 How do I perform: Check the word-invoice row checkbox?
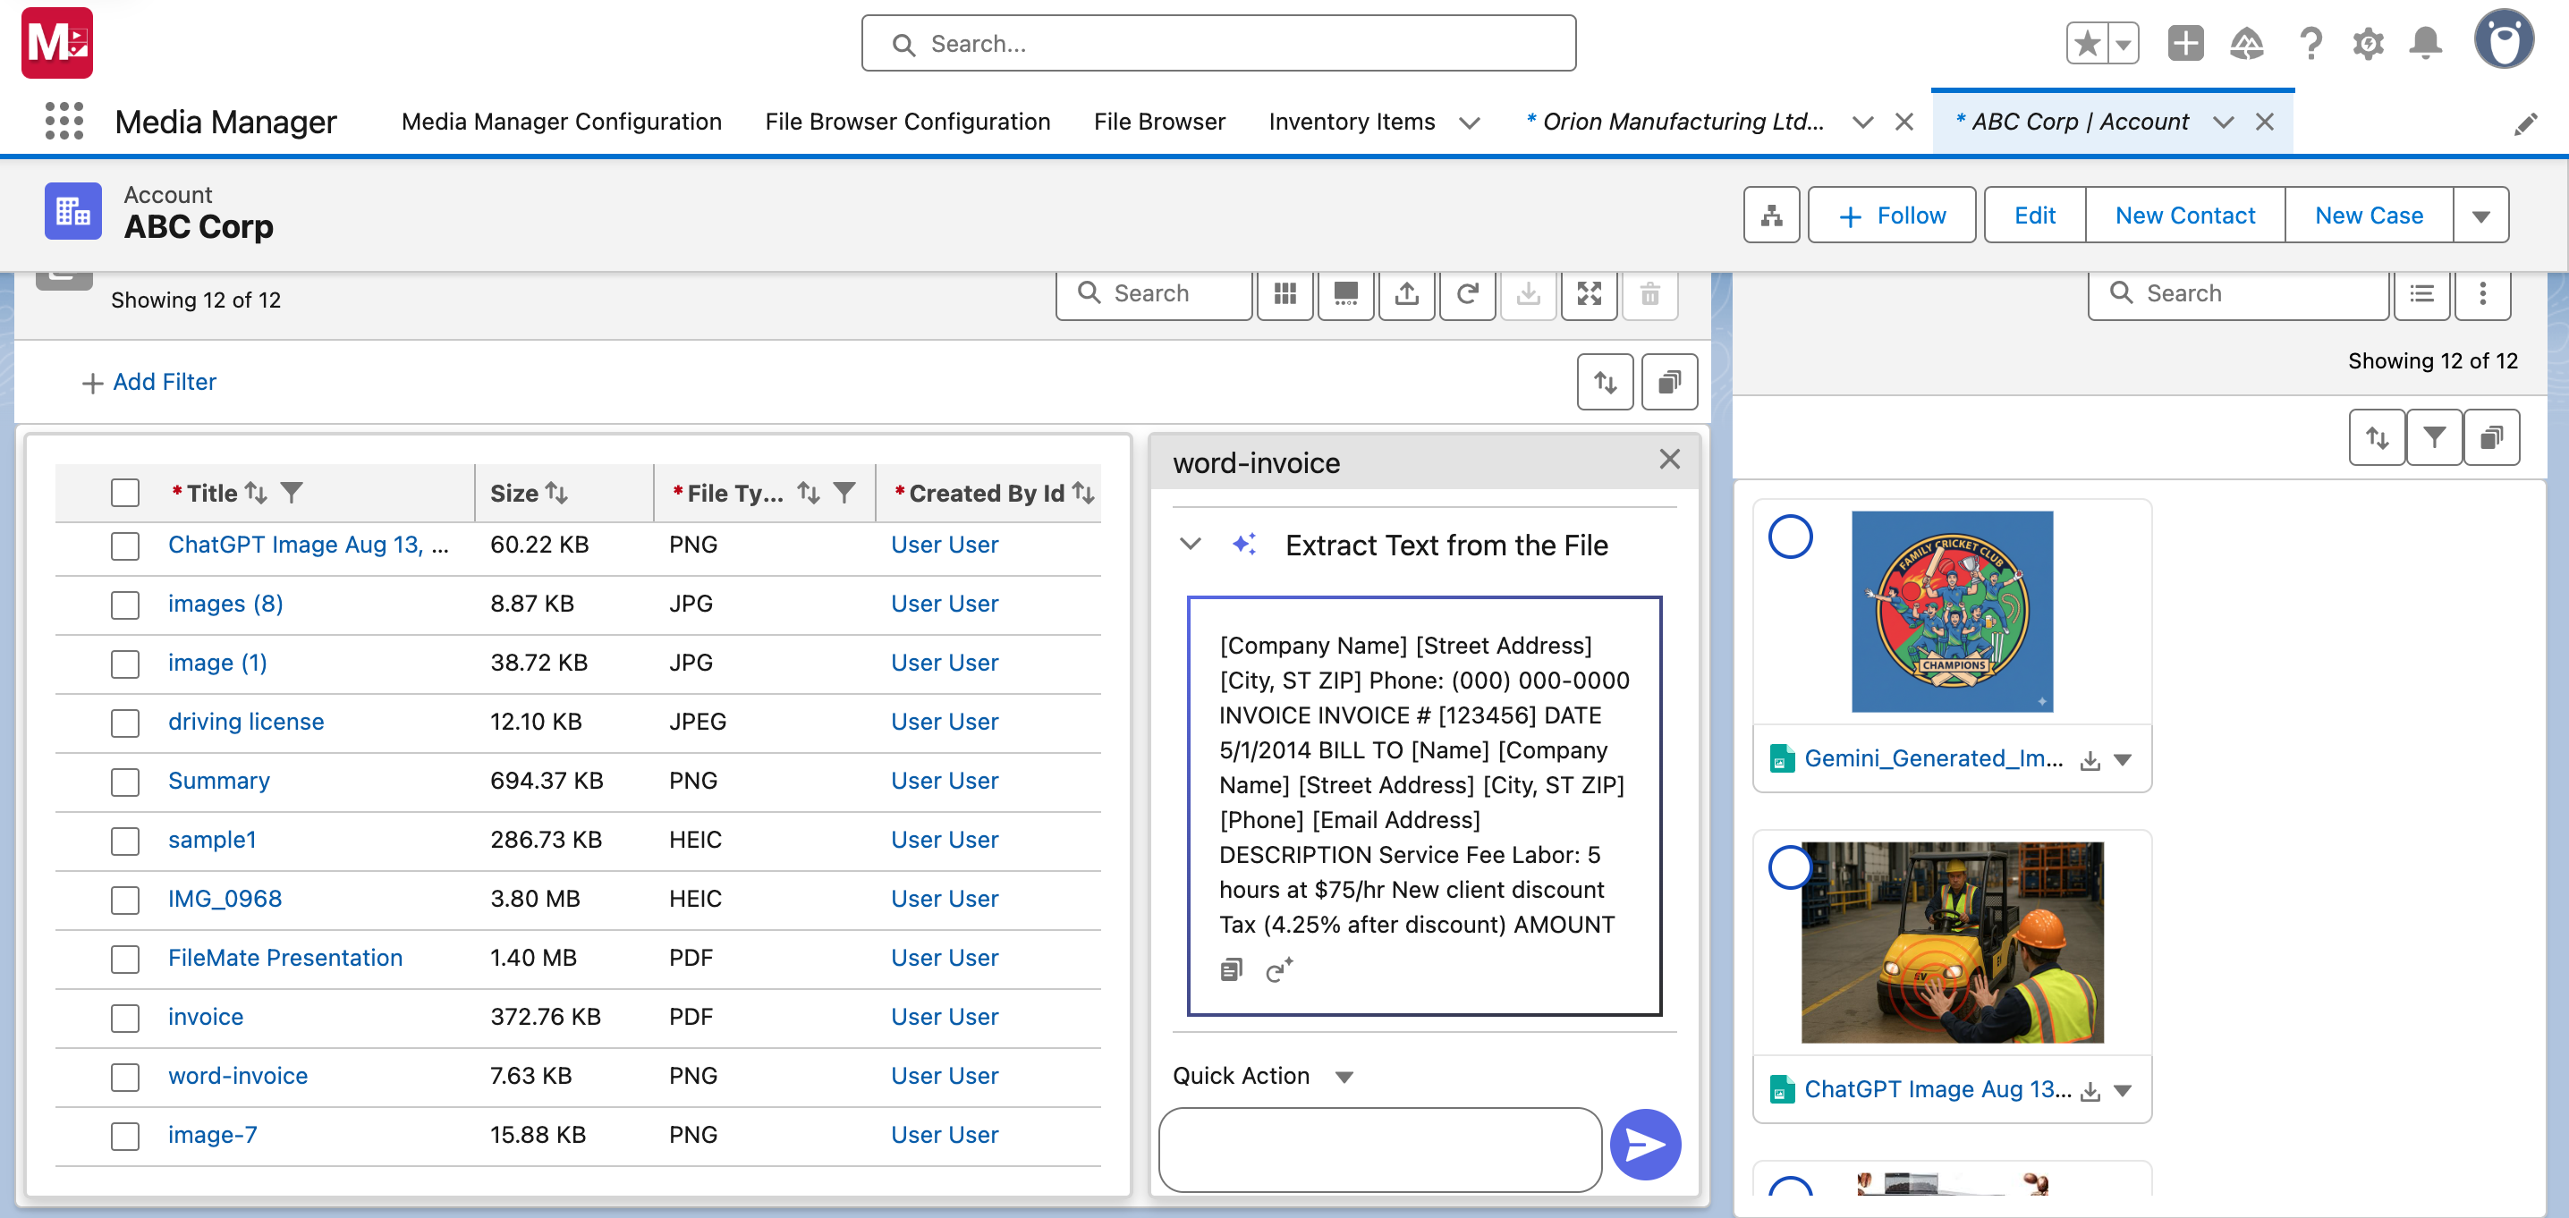click(124, 1077)
